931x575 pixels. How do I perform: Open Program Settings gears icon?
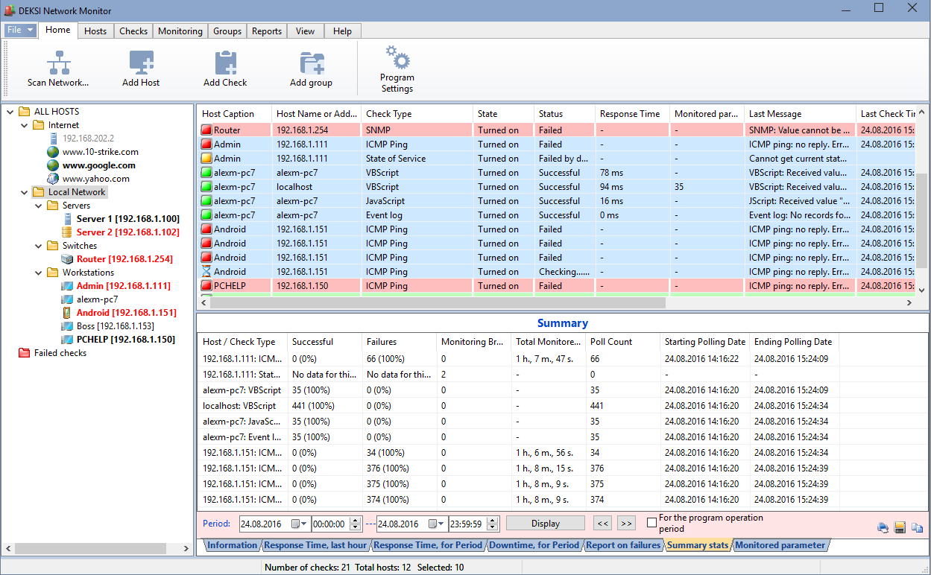[397, 57]
